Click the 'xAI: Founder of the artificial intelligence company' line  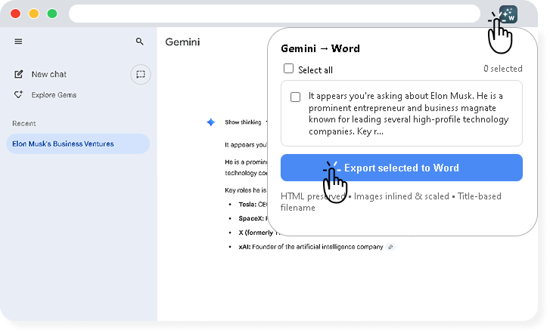tap(311, 247)
